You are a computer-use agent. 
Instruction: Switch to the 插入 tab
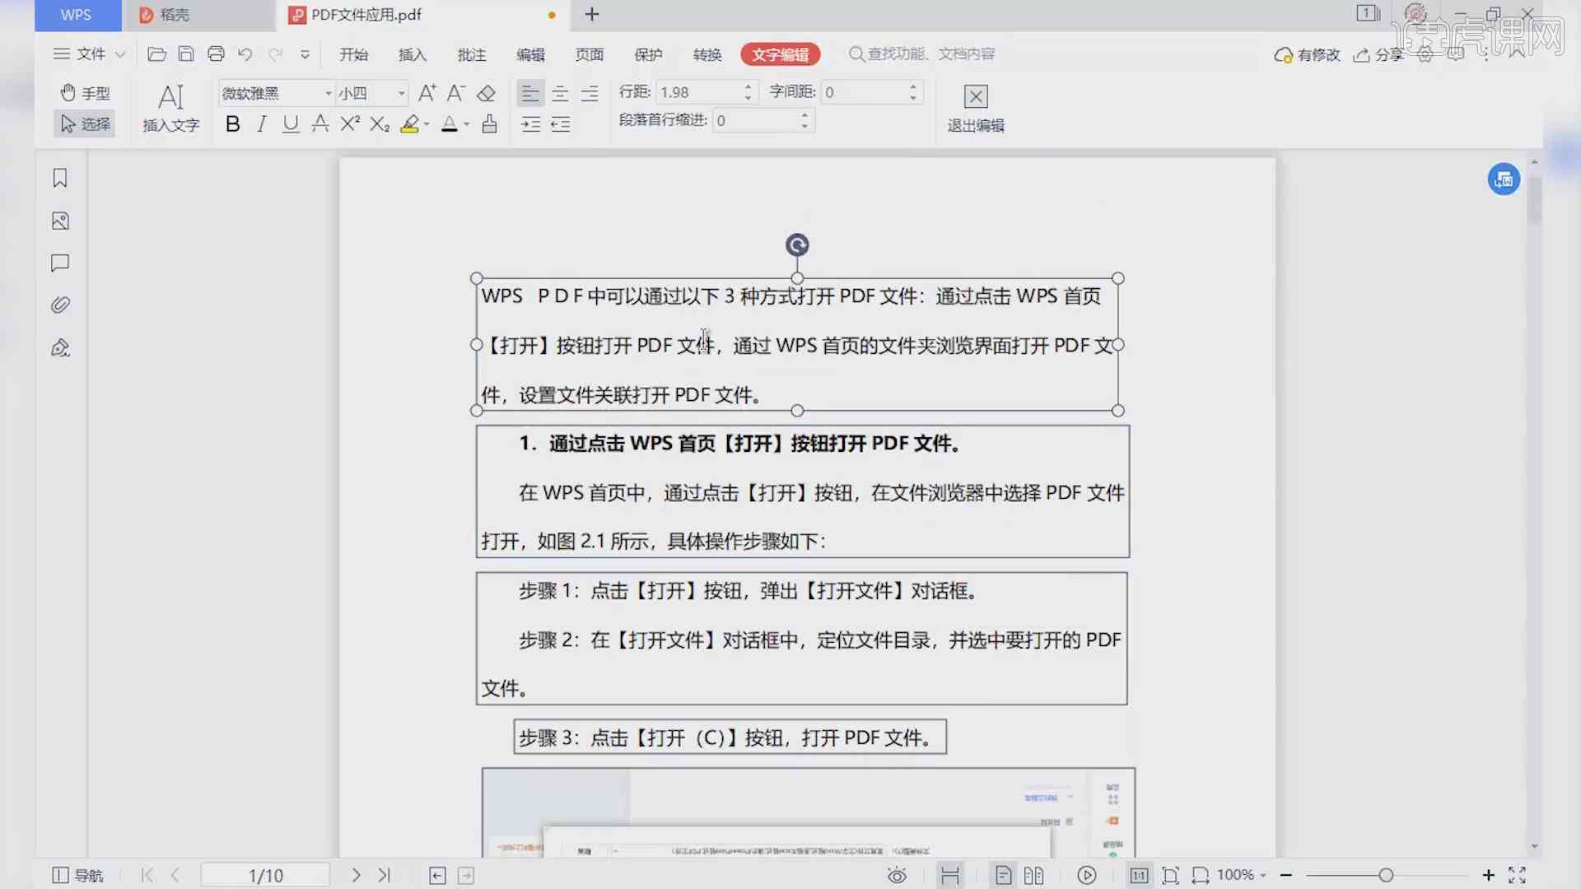click(413, 54)
